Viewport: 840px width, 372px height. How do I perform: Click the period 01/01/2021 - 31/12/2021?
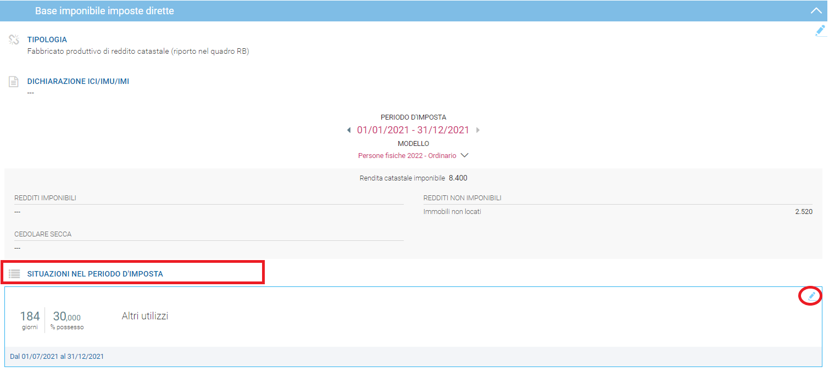coord(413,130)
